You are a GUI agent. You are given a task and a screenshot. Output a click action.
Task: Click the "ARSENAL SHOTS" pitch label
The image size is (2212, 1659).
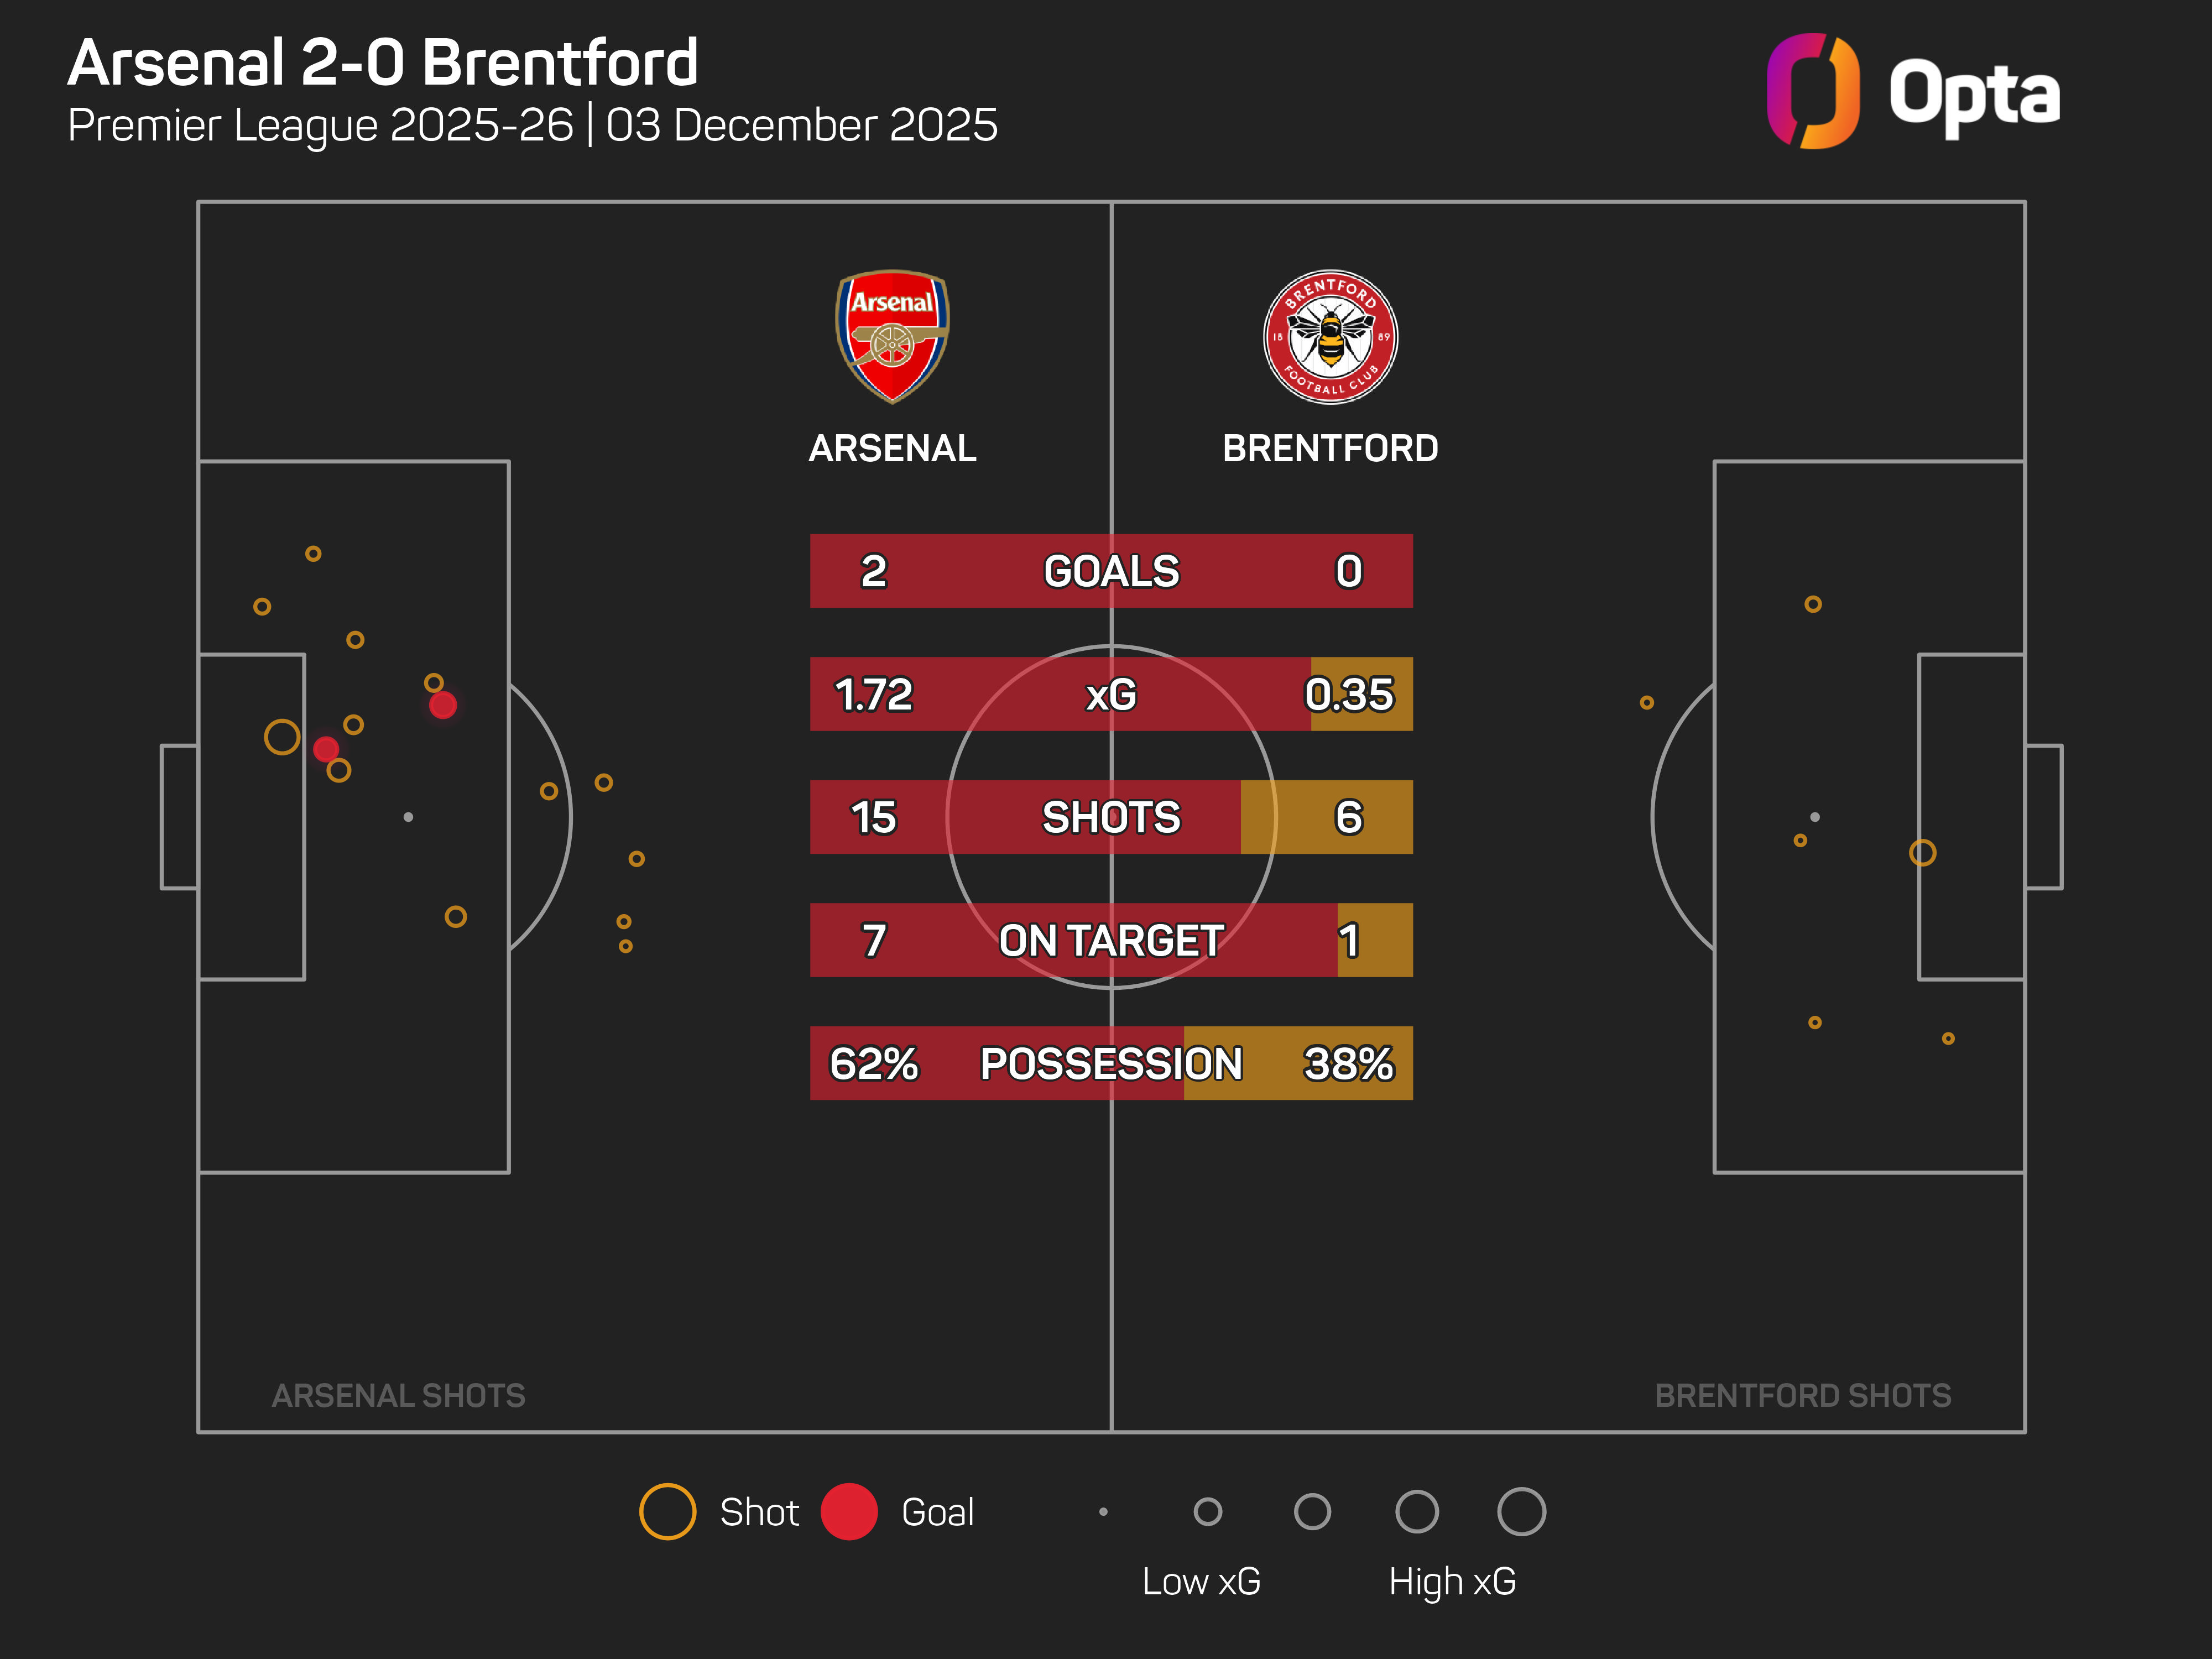click(398, 1395)
